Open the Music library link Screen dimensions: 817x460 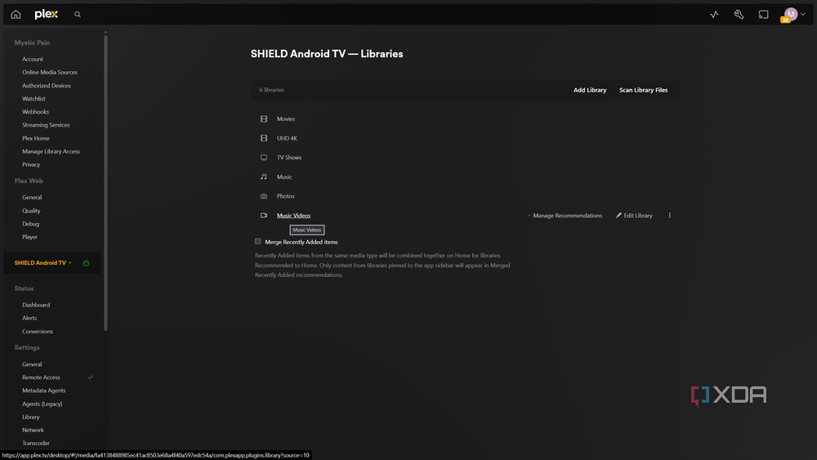coord(284,177)
